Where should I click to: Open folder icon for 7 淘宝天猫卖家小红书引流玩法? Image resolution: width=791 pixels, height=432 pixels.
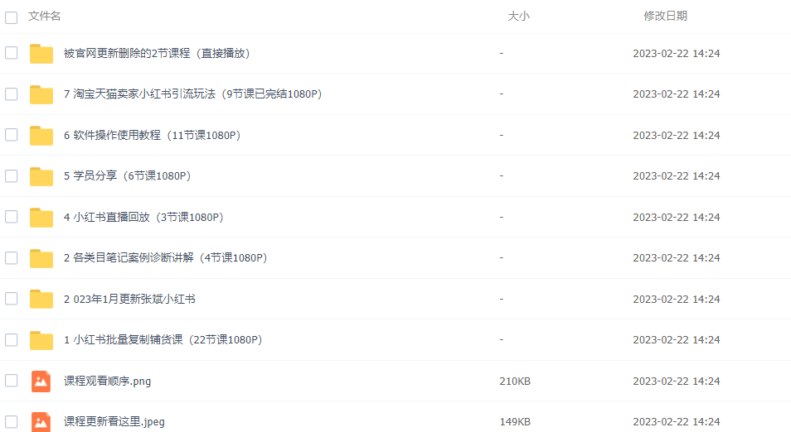pyautogui.click(x=41, y=94)
